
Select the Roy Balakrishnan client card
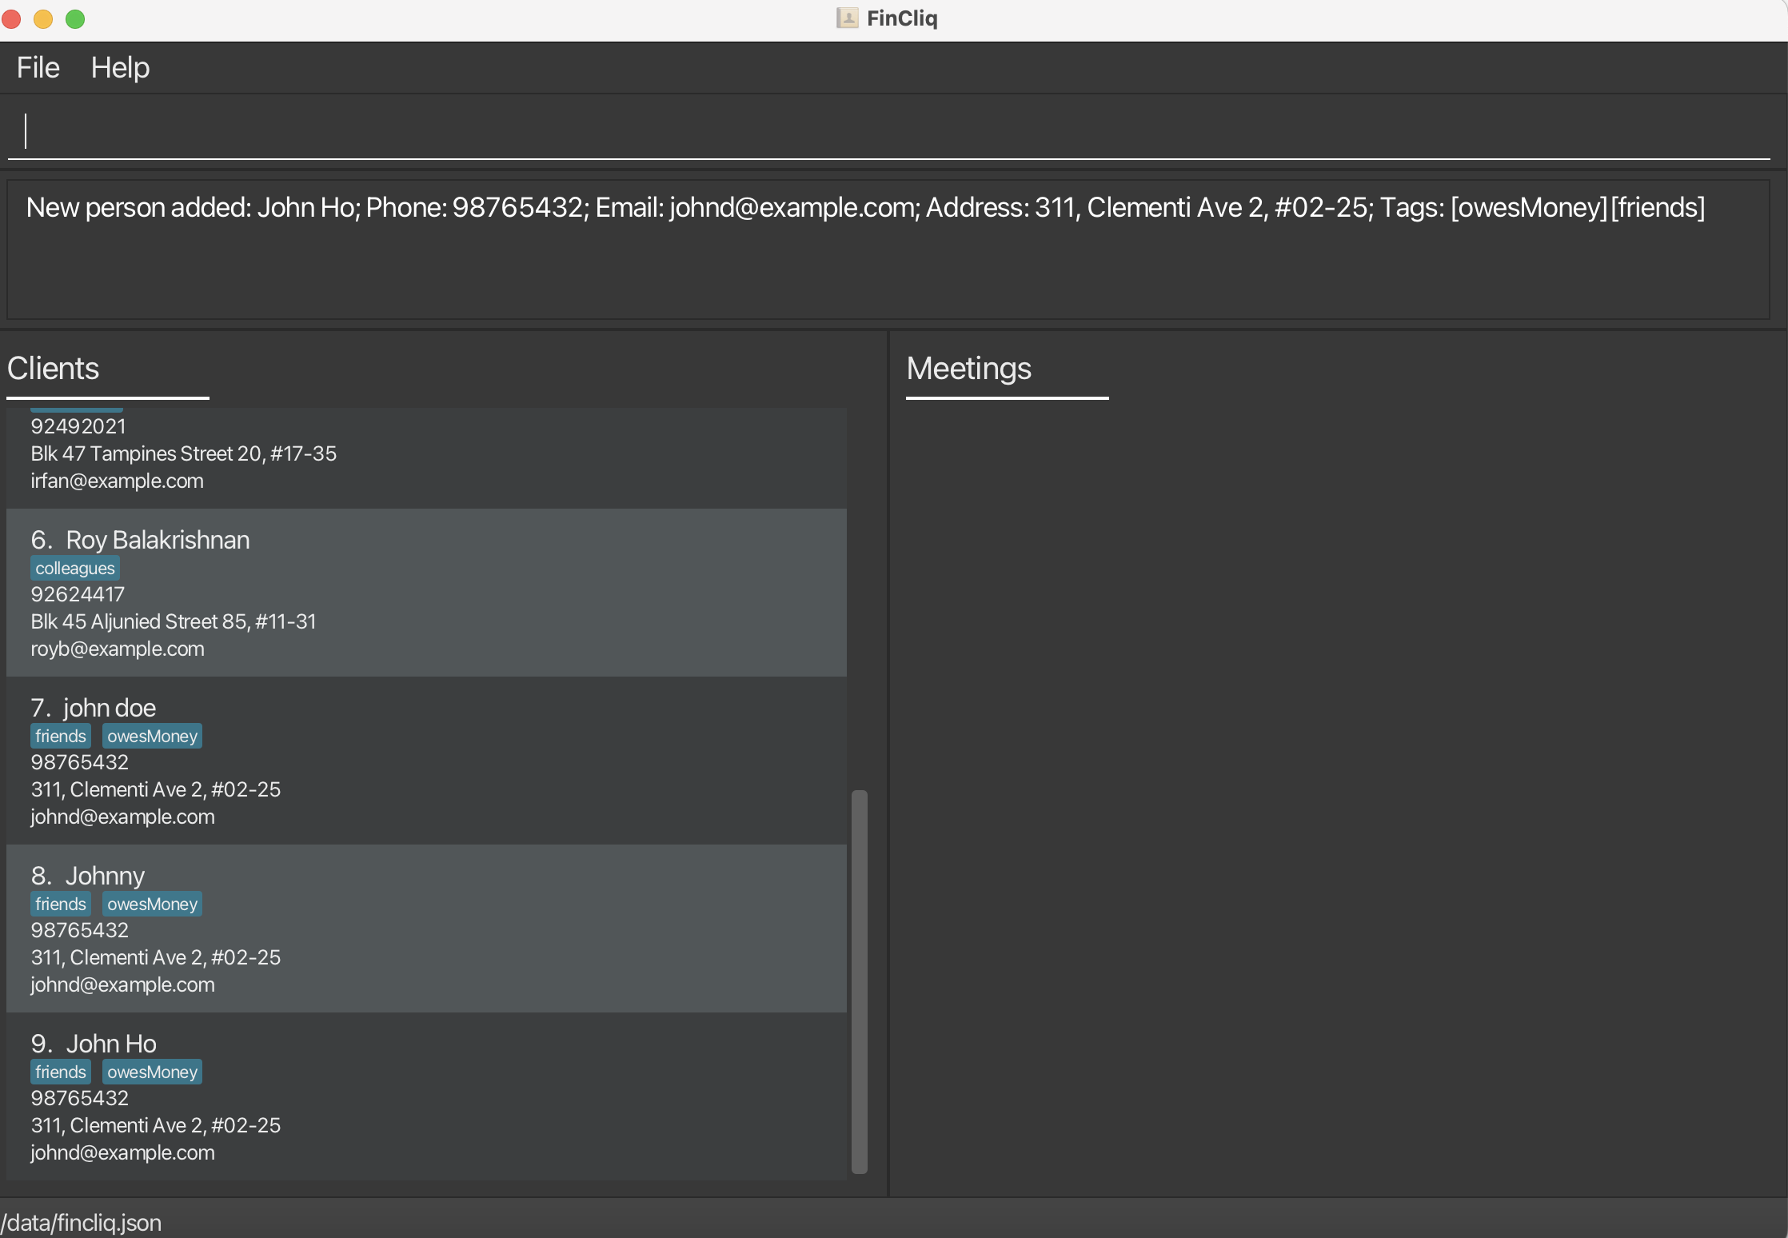tap(425, 593)
